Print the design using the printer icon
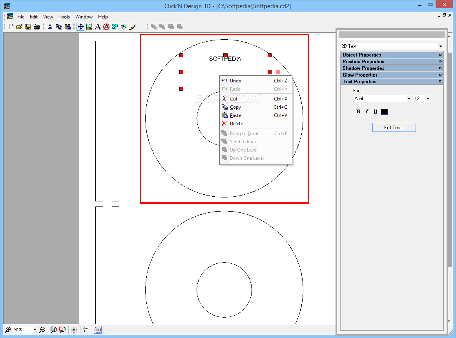The image size is (456, 338). (37, 27)
